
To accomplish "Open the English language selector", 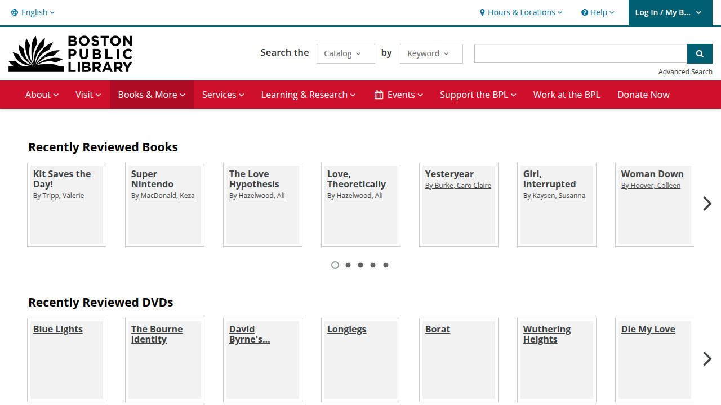I will click(33, 12).
